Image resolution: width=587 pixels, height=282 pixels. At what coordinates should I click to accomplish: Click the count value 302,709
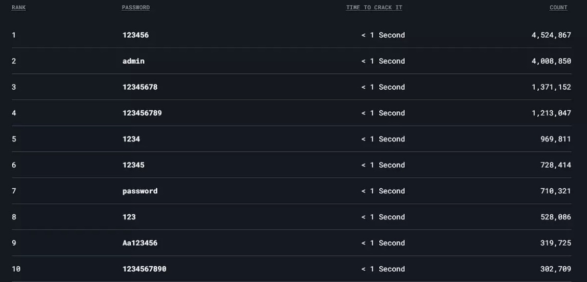coord(556,269)
